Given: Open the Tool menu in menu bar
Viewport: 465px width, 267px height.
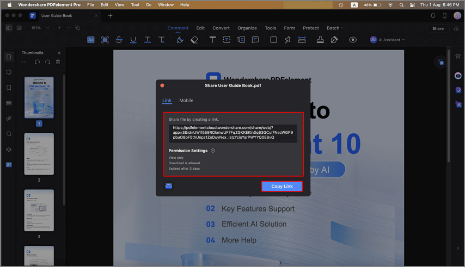Looking at the screenshot, I should coord(135,5).
